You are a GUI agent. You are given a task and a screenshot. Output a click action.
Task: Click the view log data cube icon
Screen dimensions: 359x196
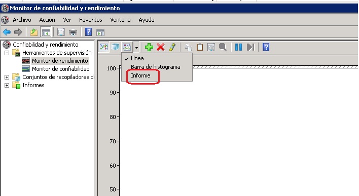tap(115, 47)
